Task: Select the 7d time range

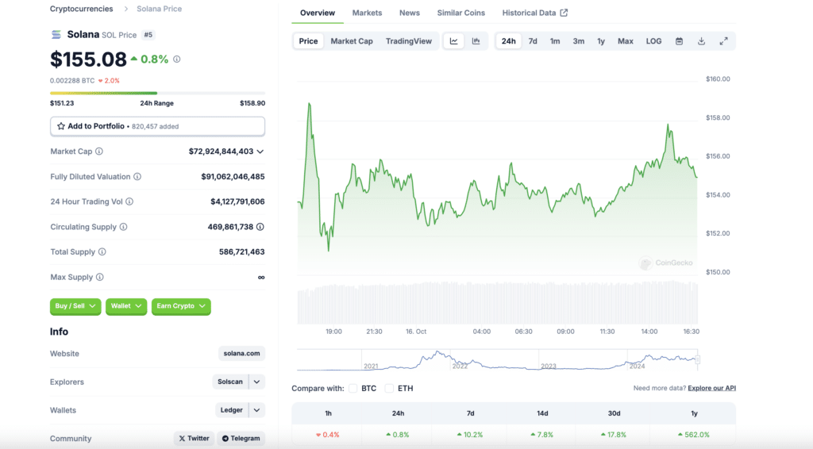Action: click(533, 41)
